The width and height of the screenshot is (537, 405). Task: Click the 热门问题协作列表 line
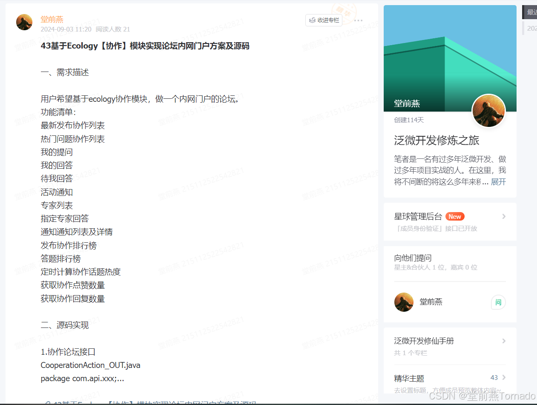73,139
